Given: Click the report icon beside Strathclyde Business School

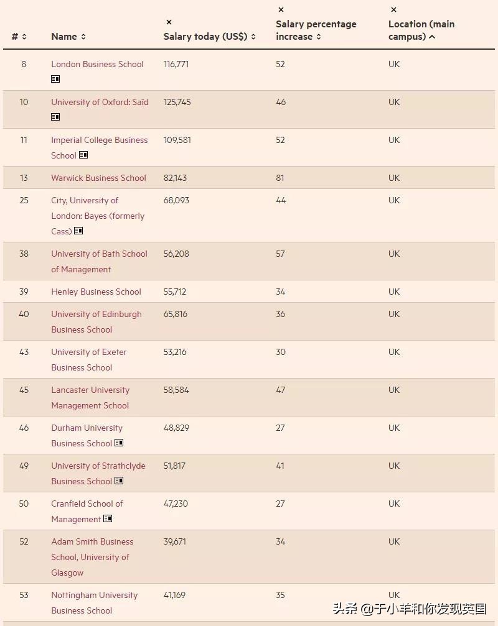Looking at the screenshot, I should tap(119, 481).
